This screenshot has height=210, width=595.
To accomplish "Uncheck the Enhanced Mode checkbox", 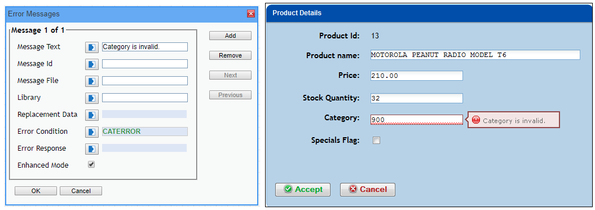I will tap(91, 164).
